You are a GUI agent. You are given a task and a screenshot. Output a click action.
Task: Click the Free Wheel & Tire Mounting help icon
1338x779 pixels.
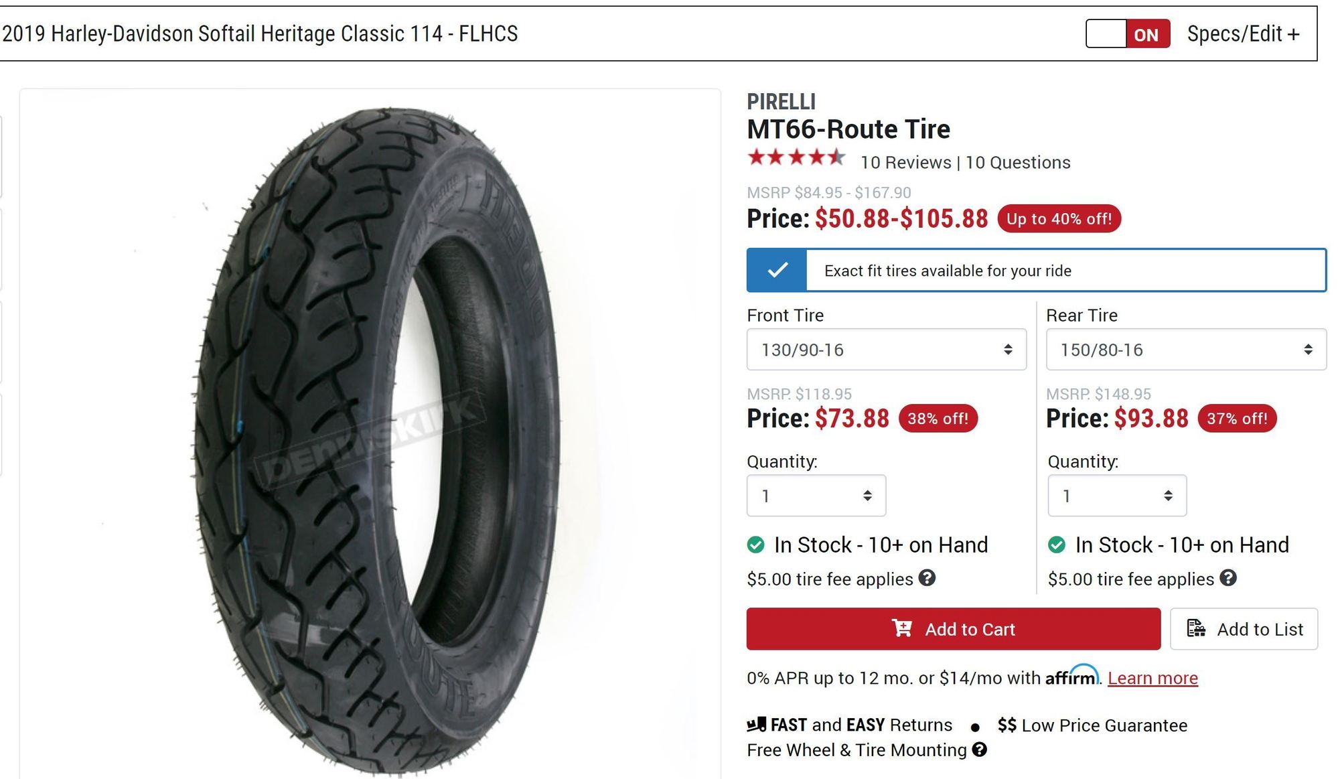[x=979, y=750]
